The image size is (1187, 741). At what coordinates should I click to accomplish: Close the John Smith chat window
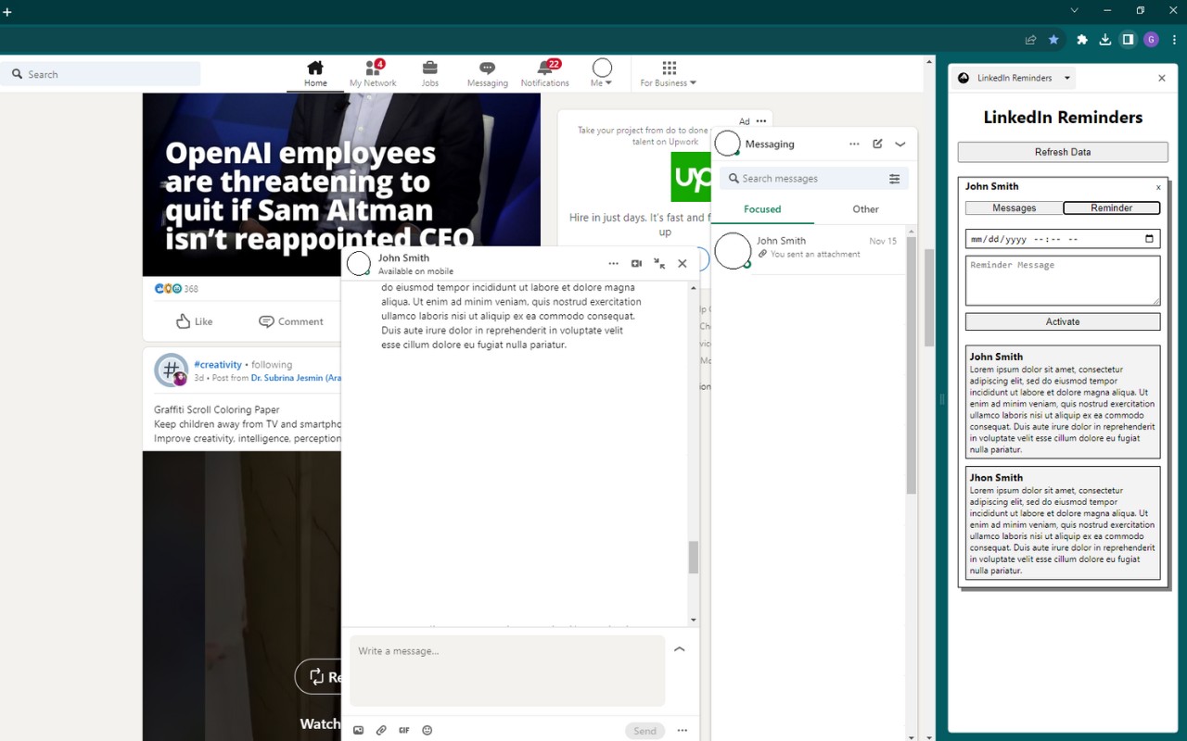coord(683,264)
